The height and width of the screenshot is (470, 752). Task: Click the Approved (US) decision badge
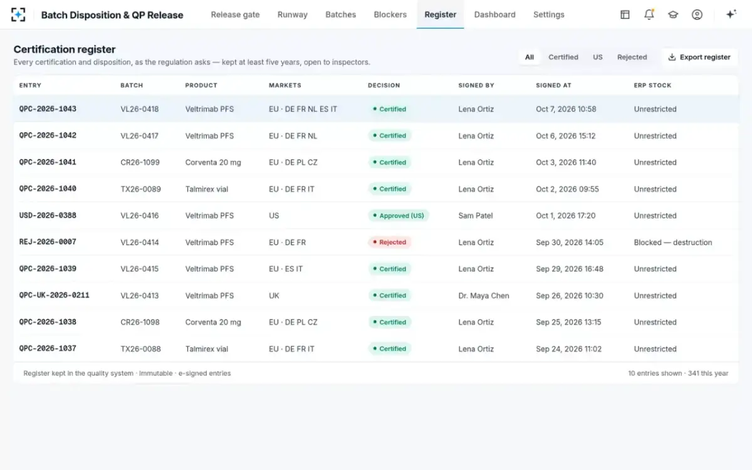coord(398,216)
